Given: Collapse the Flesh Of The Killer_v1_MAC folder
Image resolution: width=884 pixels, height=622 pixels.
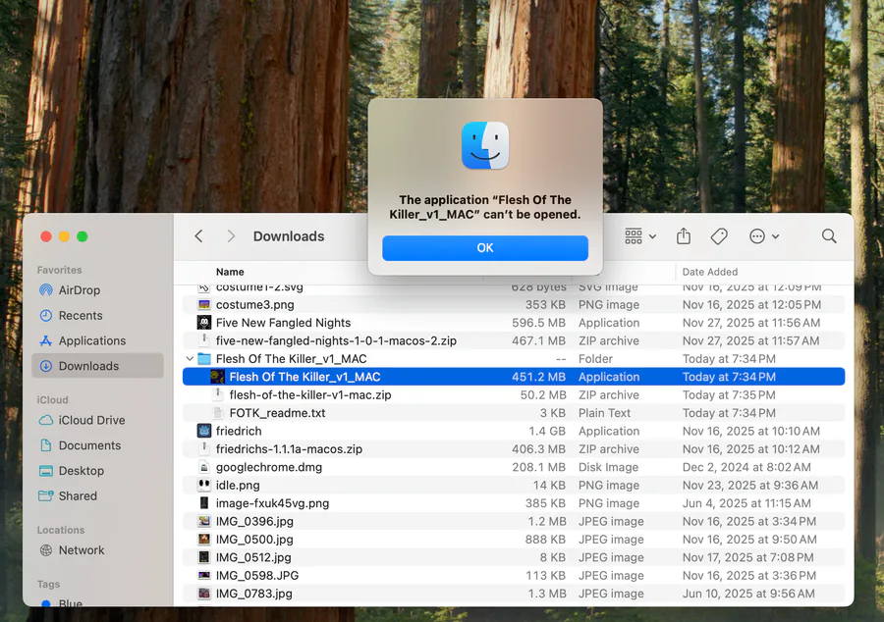Looking at the screenshot, I should coord(190,358).
